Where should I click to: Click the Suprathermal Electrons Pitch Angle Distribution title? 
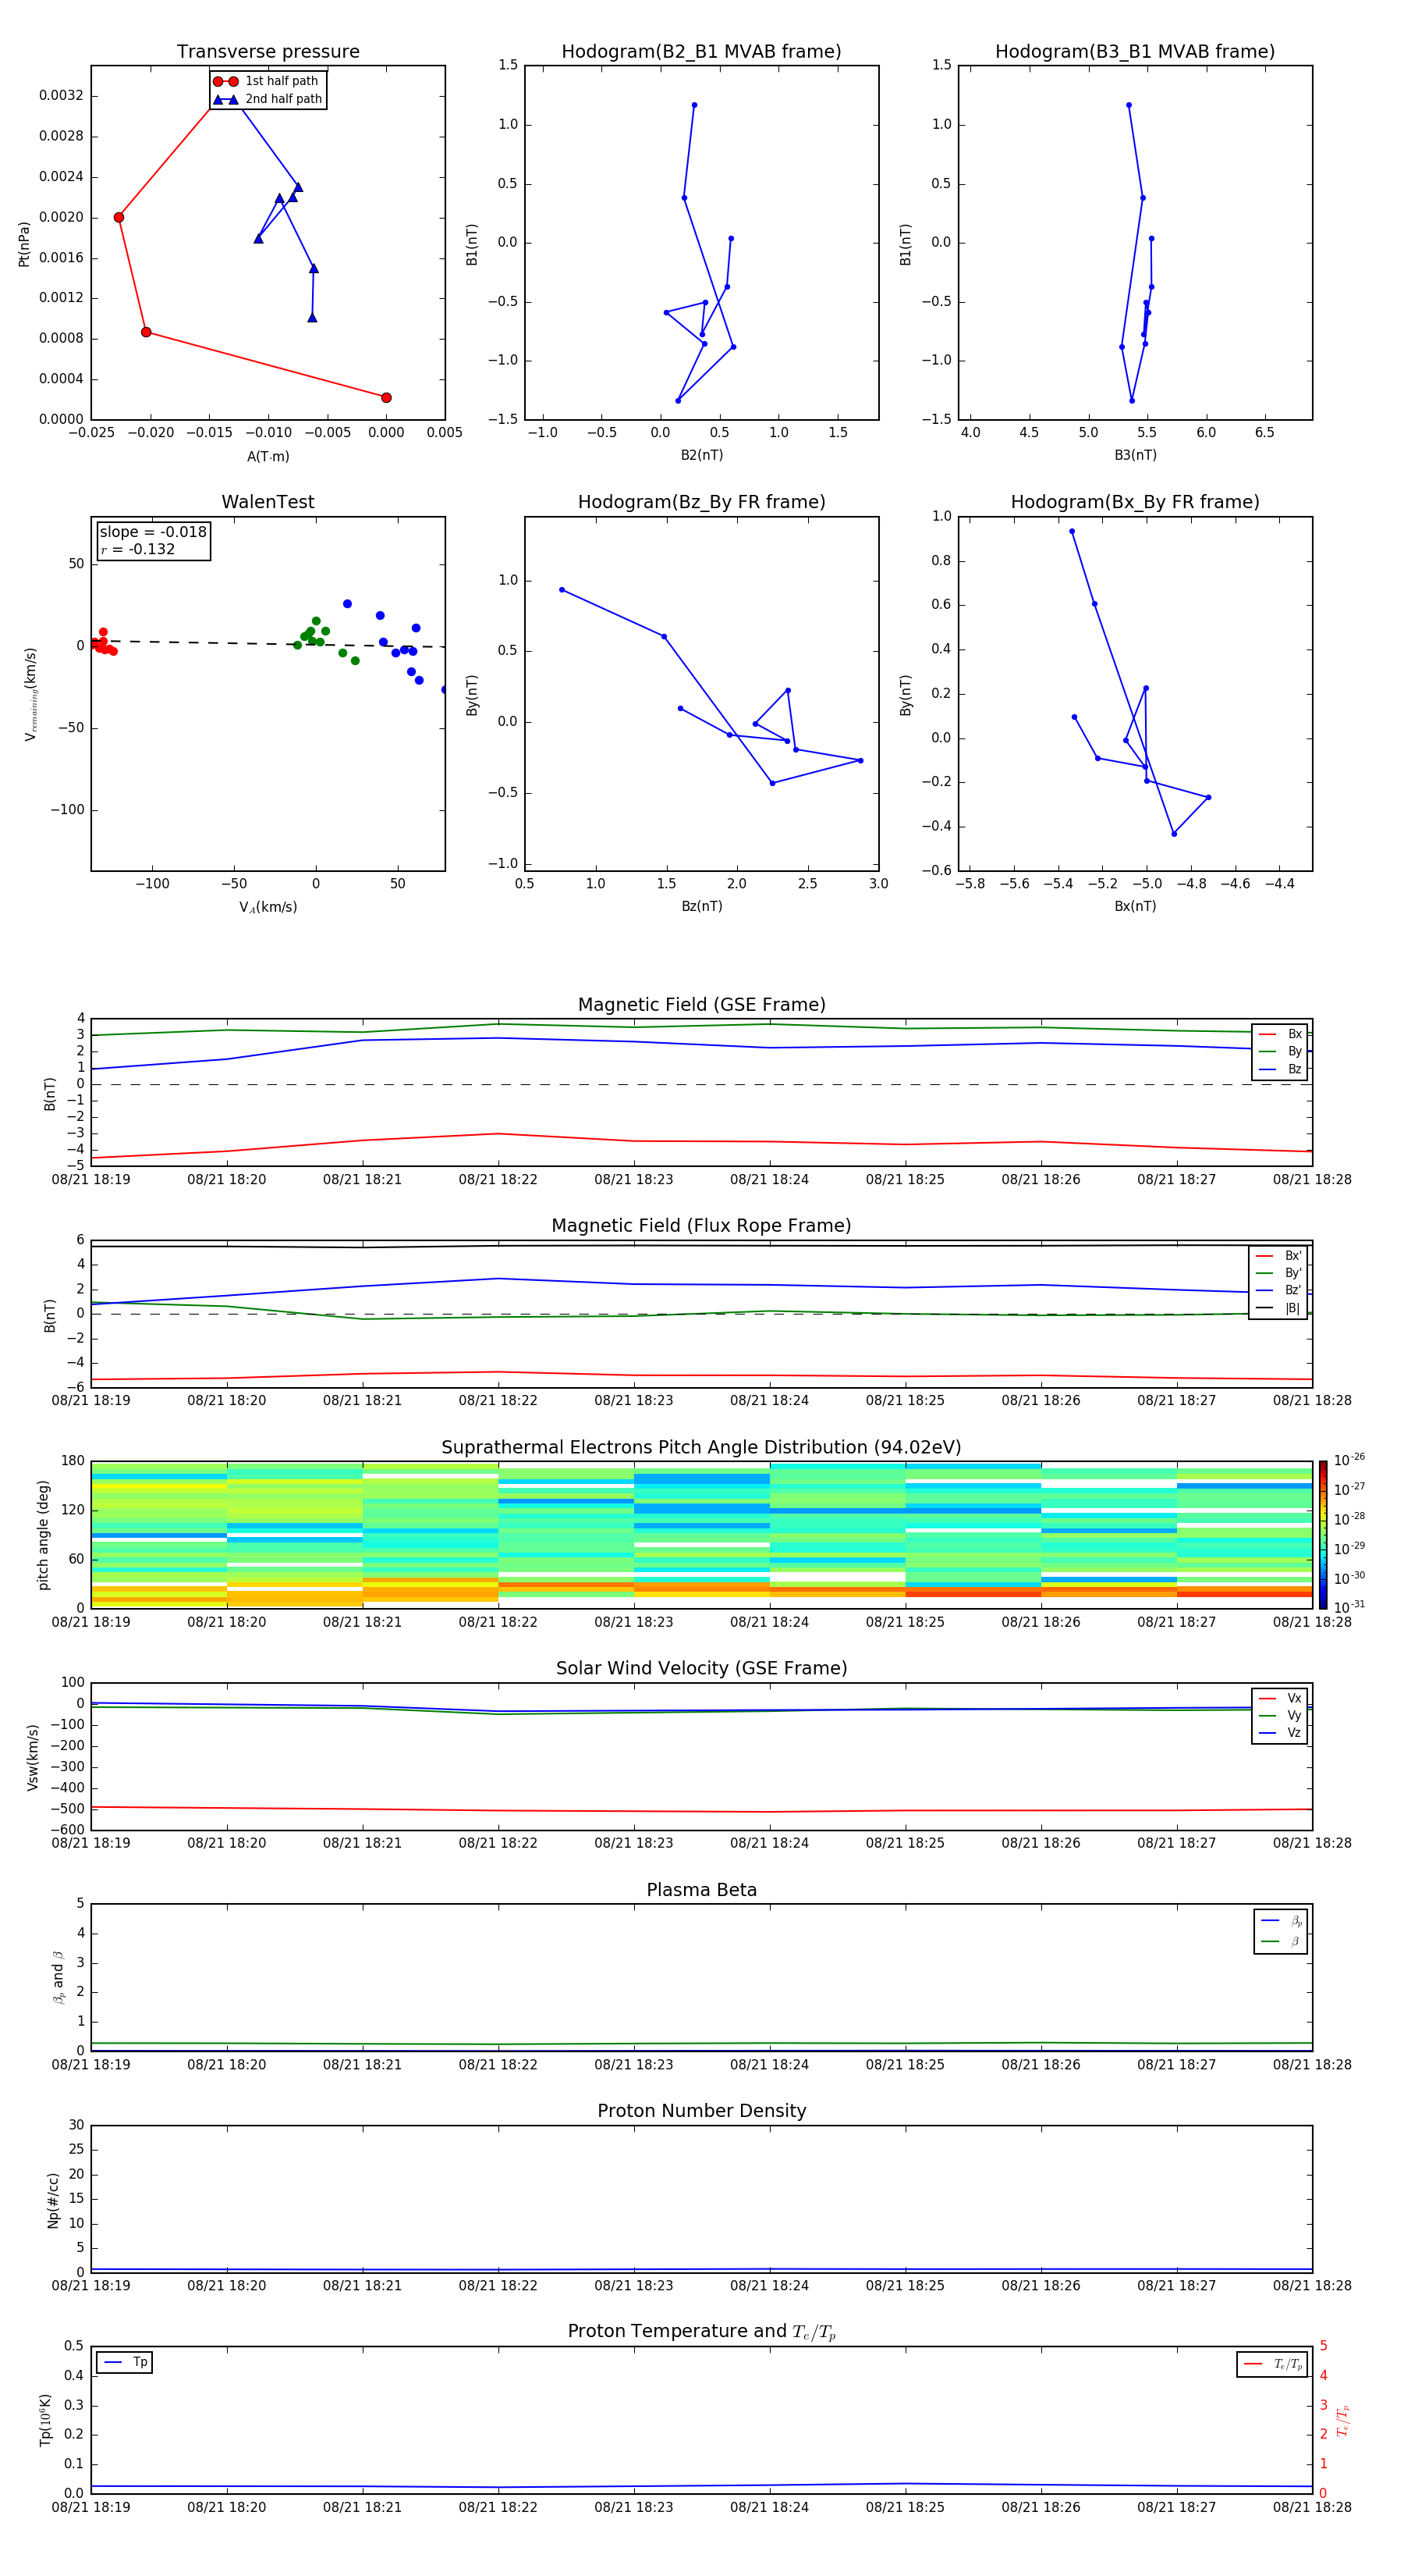point(701,1447)
